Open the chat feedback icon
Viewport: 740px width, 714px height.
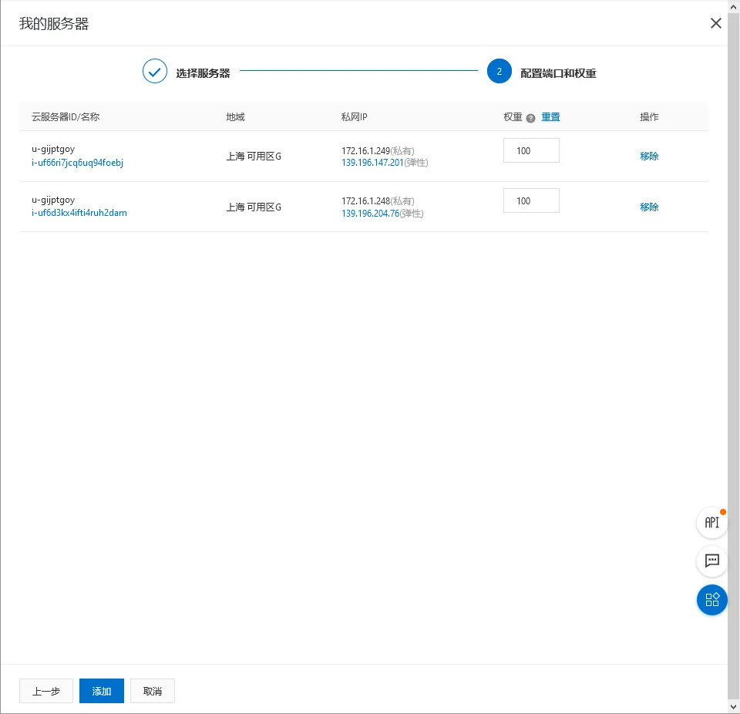[x=711, y=561]
